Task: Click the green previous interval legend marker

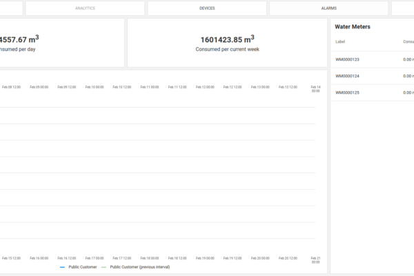Action: point(104,266)
